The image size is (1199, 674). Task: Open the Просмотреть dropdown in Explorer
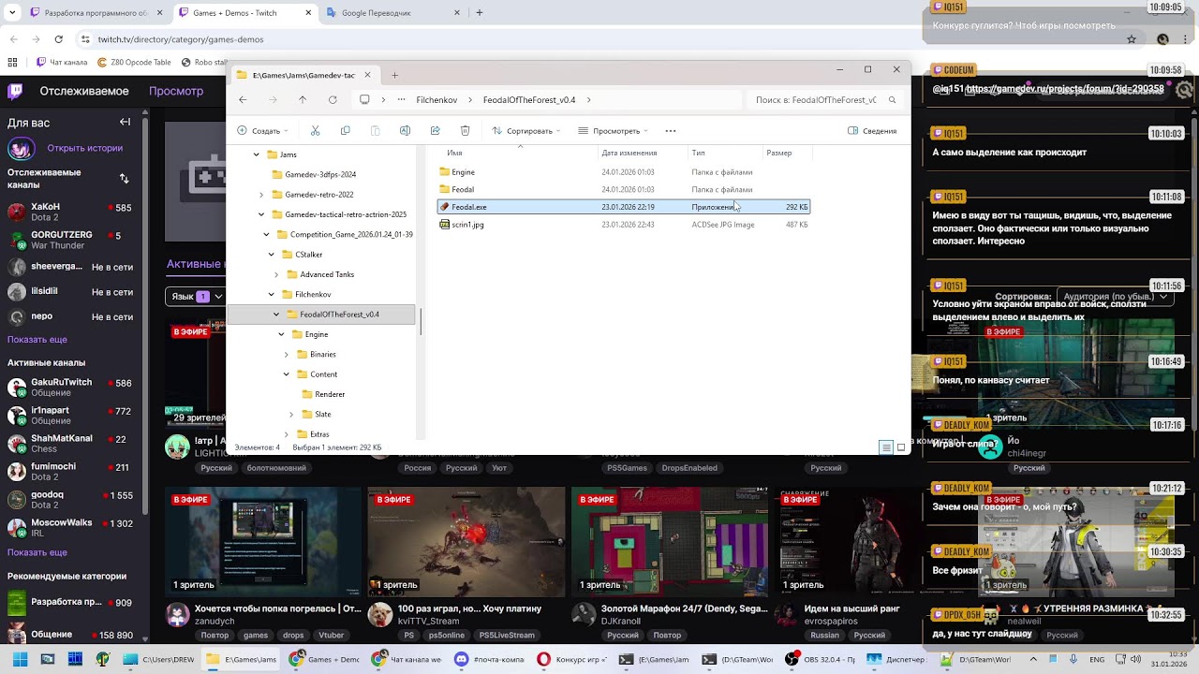coord(614,131)
